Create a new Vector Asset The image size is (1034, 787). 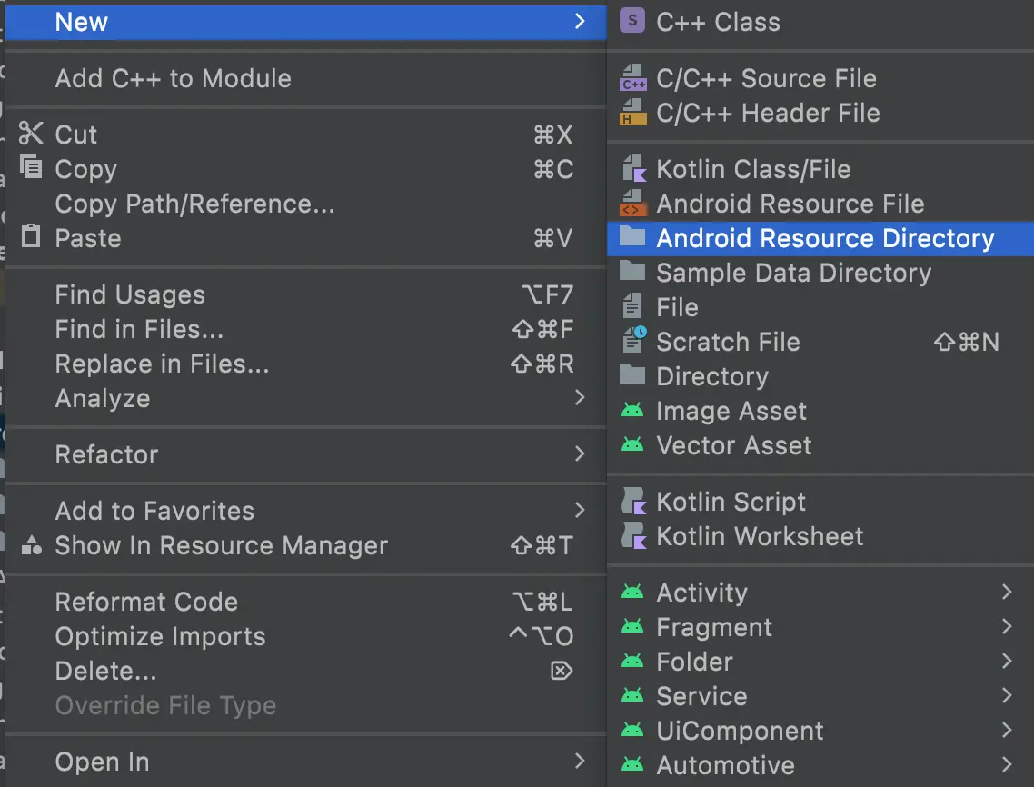pos(733,445)
